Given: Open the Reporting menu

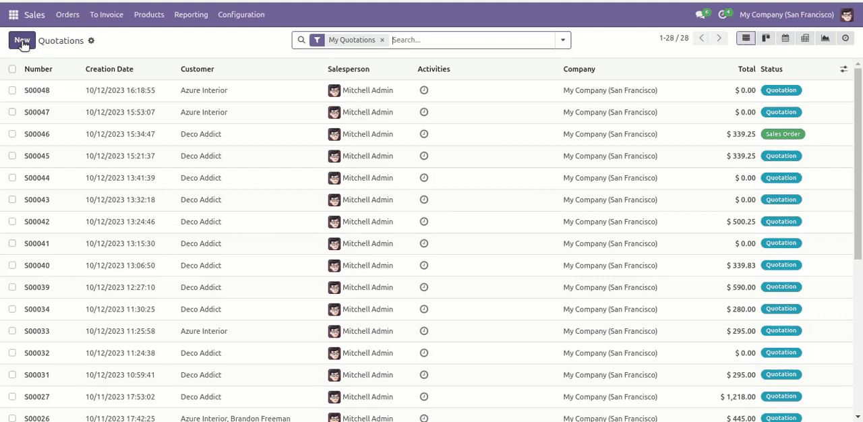Looking at the screenshot, I should (191, 14).
